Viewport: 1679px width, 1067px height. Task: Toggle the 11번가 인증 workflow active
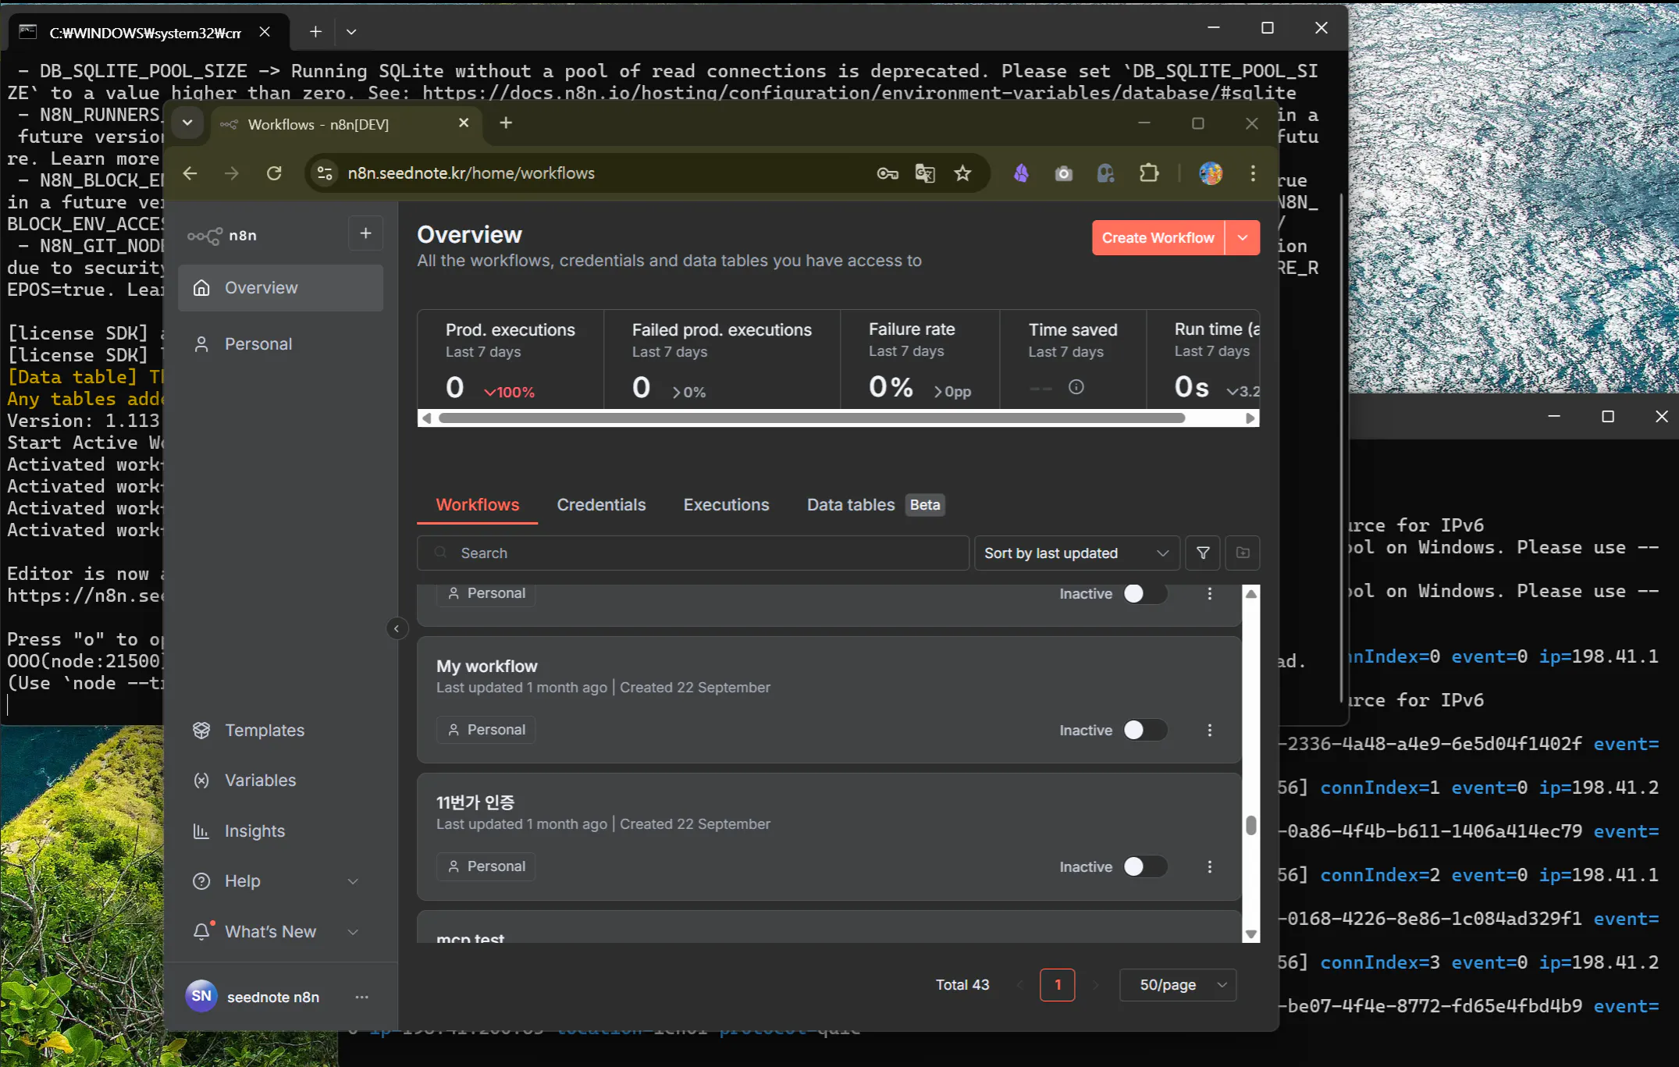1144,866
